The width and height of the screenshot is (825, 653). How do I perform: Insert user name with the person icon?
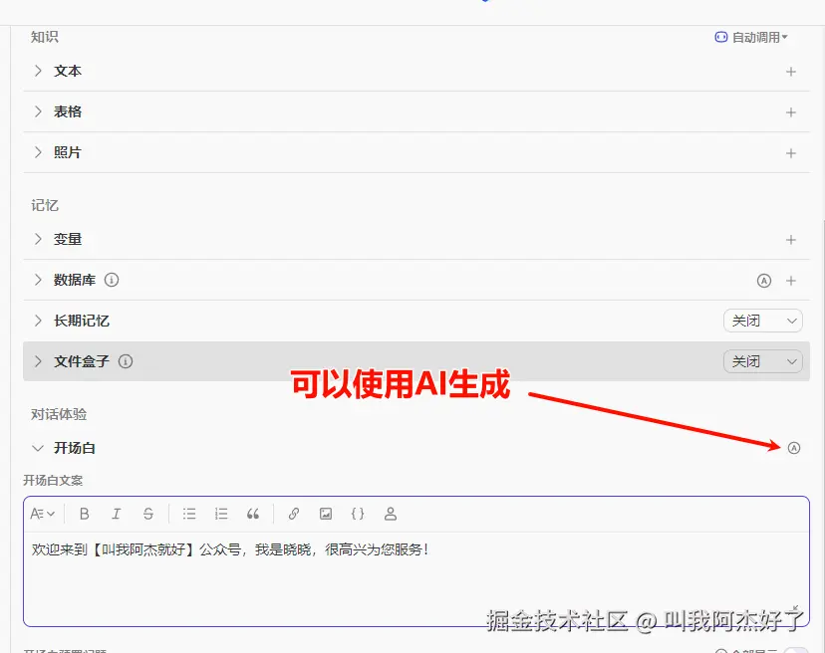391,514
